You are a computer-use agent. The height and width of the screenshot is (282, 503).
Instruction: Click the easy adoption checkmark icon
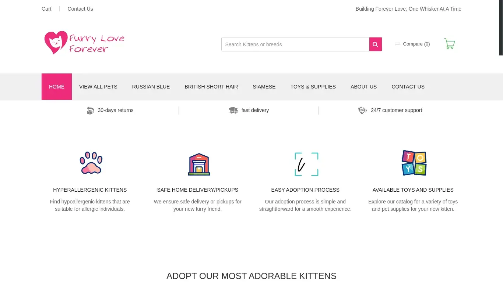click(306, 164)
